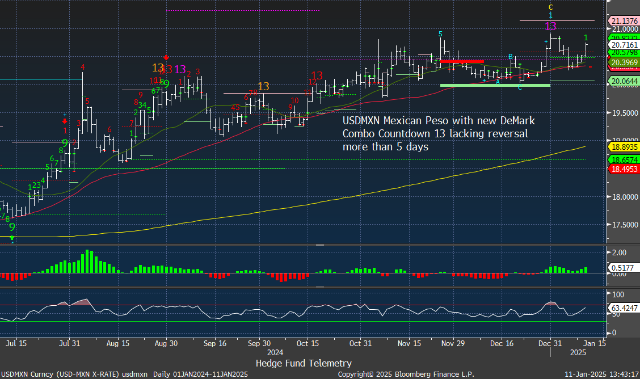Click the magenta Combo Countdown 13 marker
This screenshot has width=640, height=379.
(550, 27)
